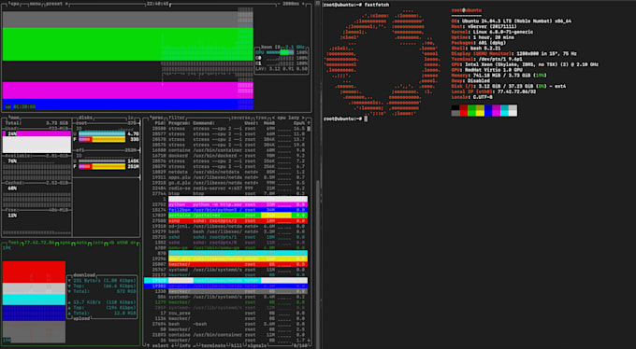Click the mem box title
This screenshot has height=349, width=636.
[14, 118]
